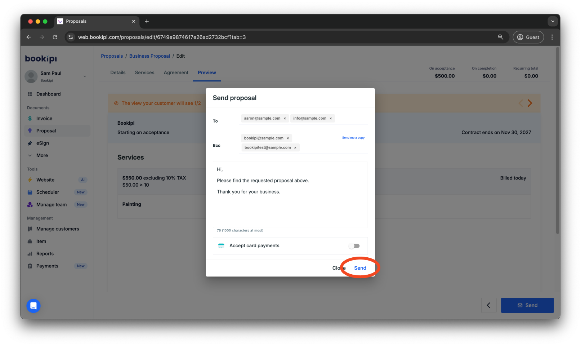Open the Invoice section in sidebar
This screenshot has height=346, width=581.
click(x=44, y=118)
